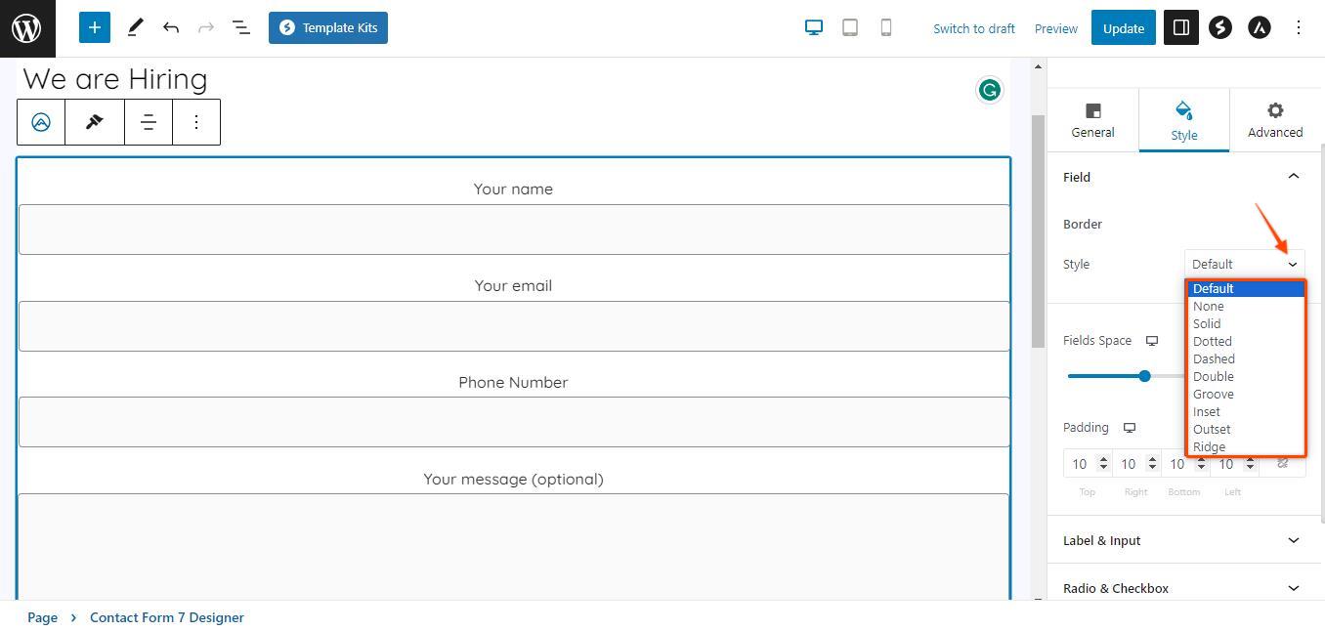The image size is (1325, 631).
Task: Switch to mobile preview icon
Action: 886,28
